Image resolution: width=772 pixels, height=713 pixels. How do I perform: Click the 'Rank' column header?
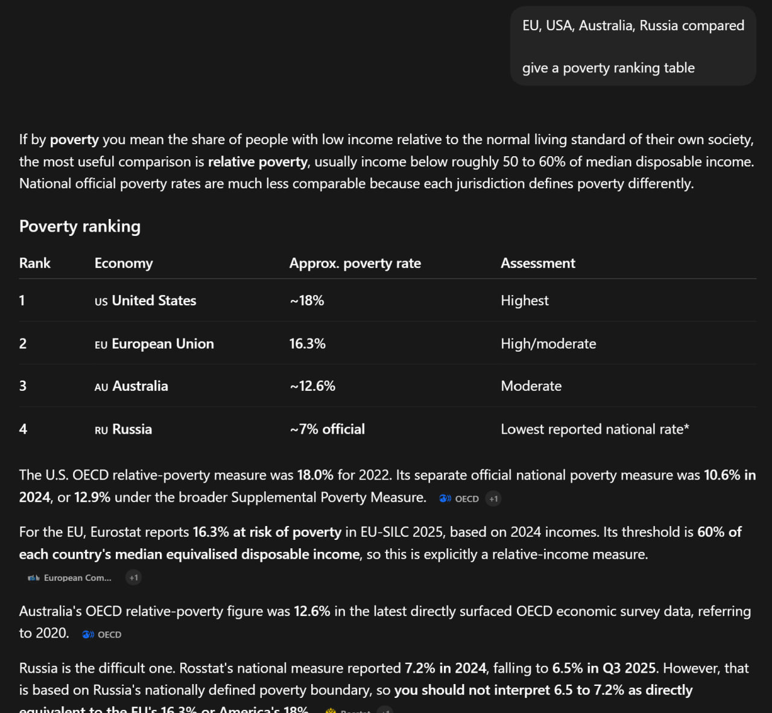pyautogui.click(x=35, y=263)
